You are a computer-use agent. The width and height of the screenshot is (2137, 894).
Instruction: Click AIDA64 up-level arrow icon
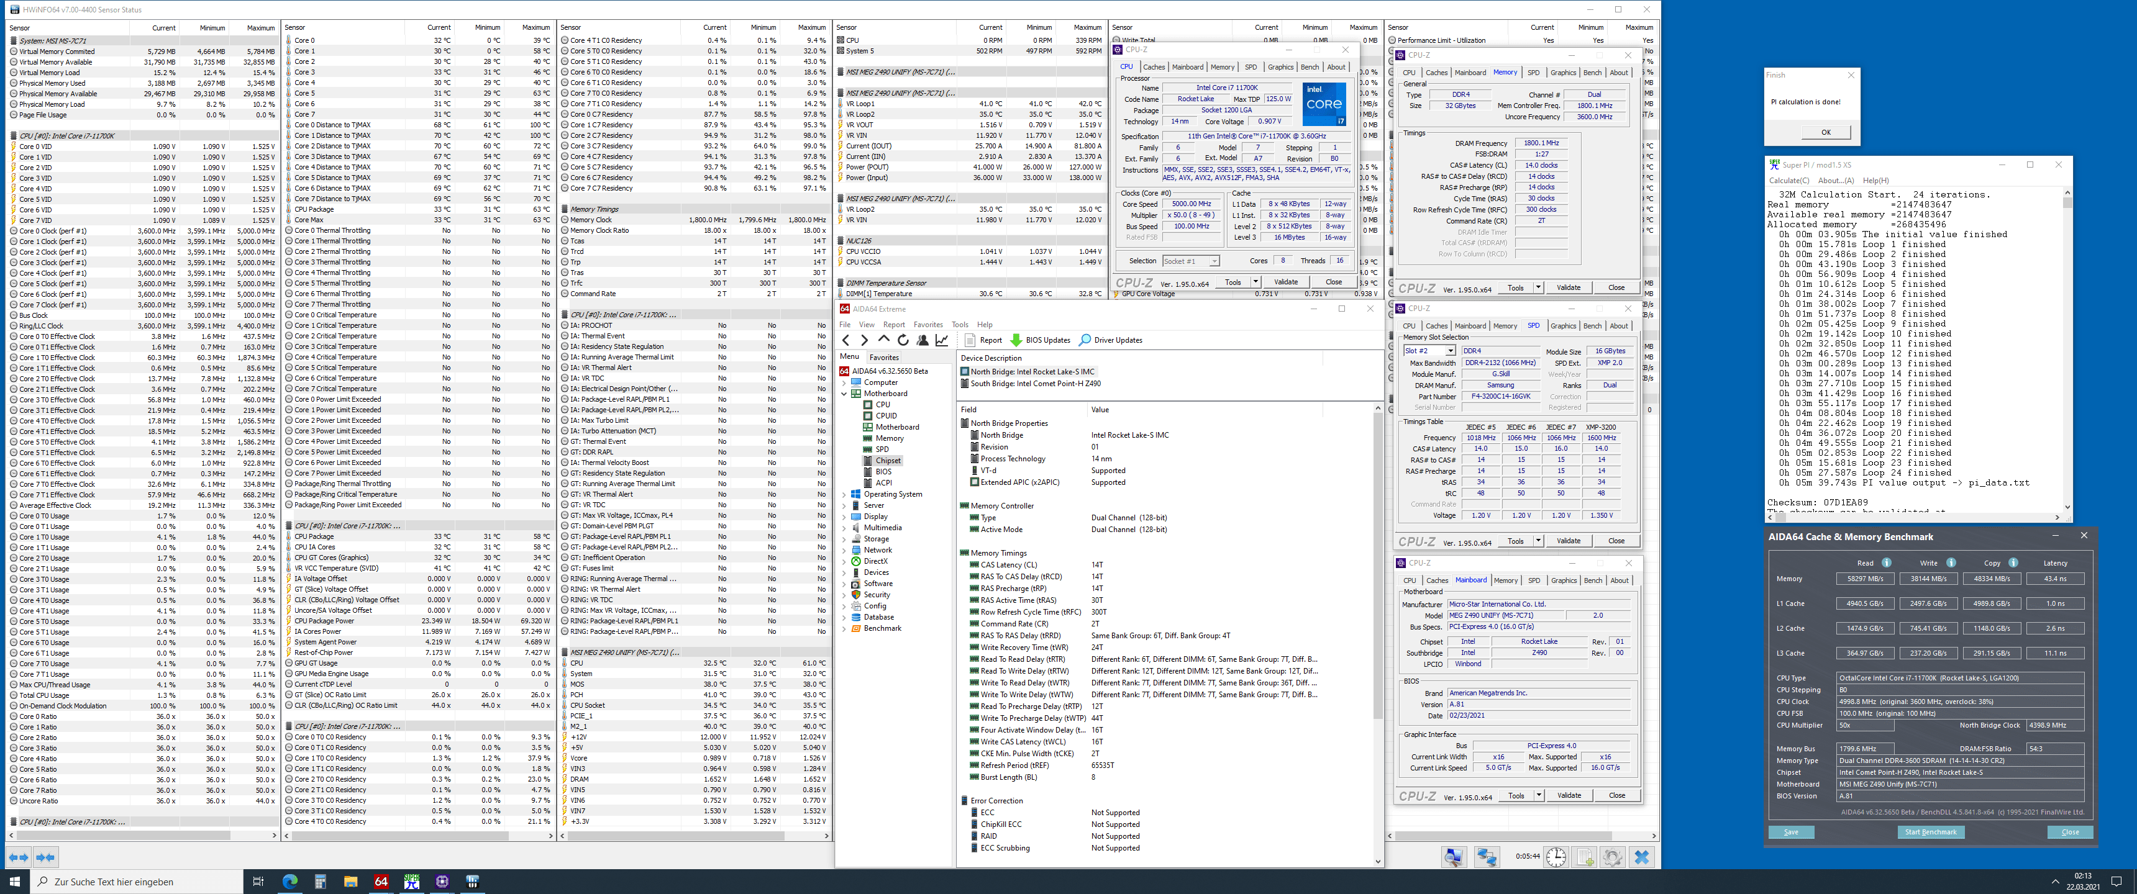883,340
